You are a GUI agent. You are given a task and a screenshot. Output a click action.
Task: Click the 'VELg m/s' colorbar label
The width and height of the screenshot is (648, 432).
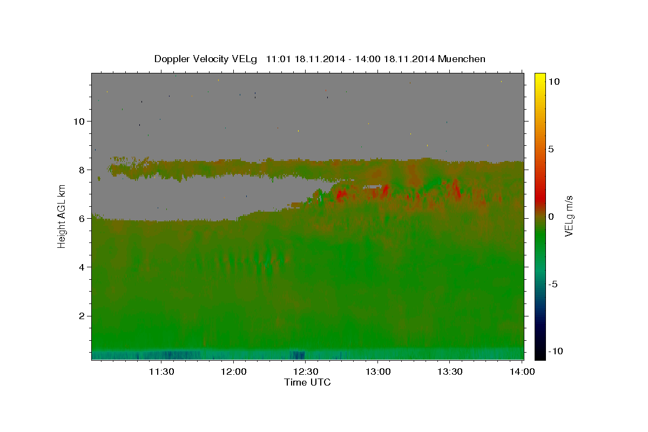pos(569,215)
